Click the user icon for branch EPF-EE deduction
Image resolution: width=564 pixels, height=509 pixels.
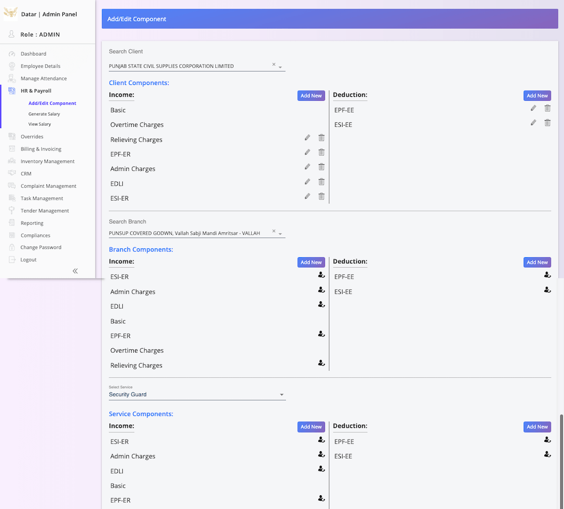coord(547,275)
